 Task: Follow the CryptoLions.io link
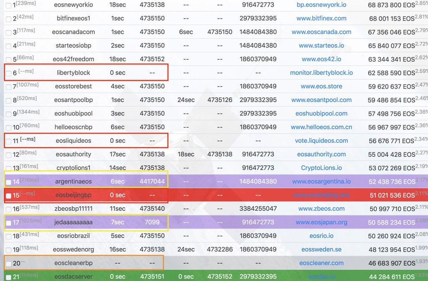[x=321, y=168]
